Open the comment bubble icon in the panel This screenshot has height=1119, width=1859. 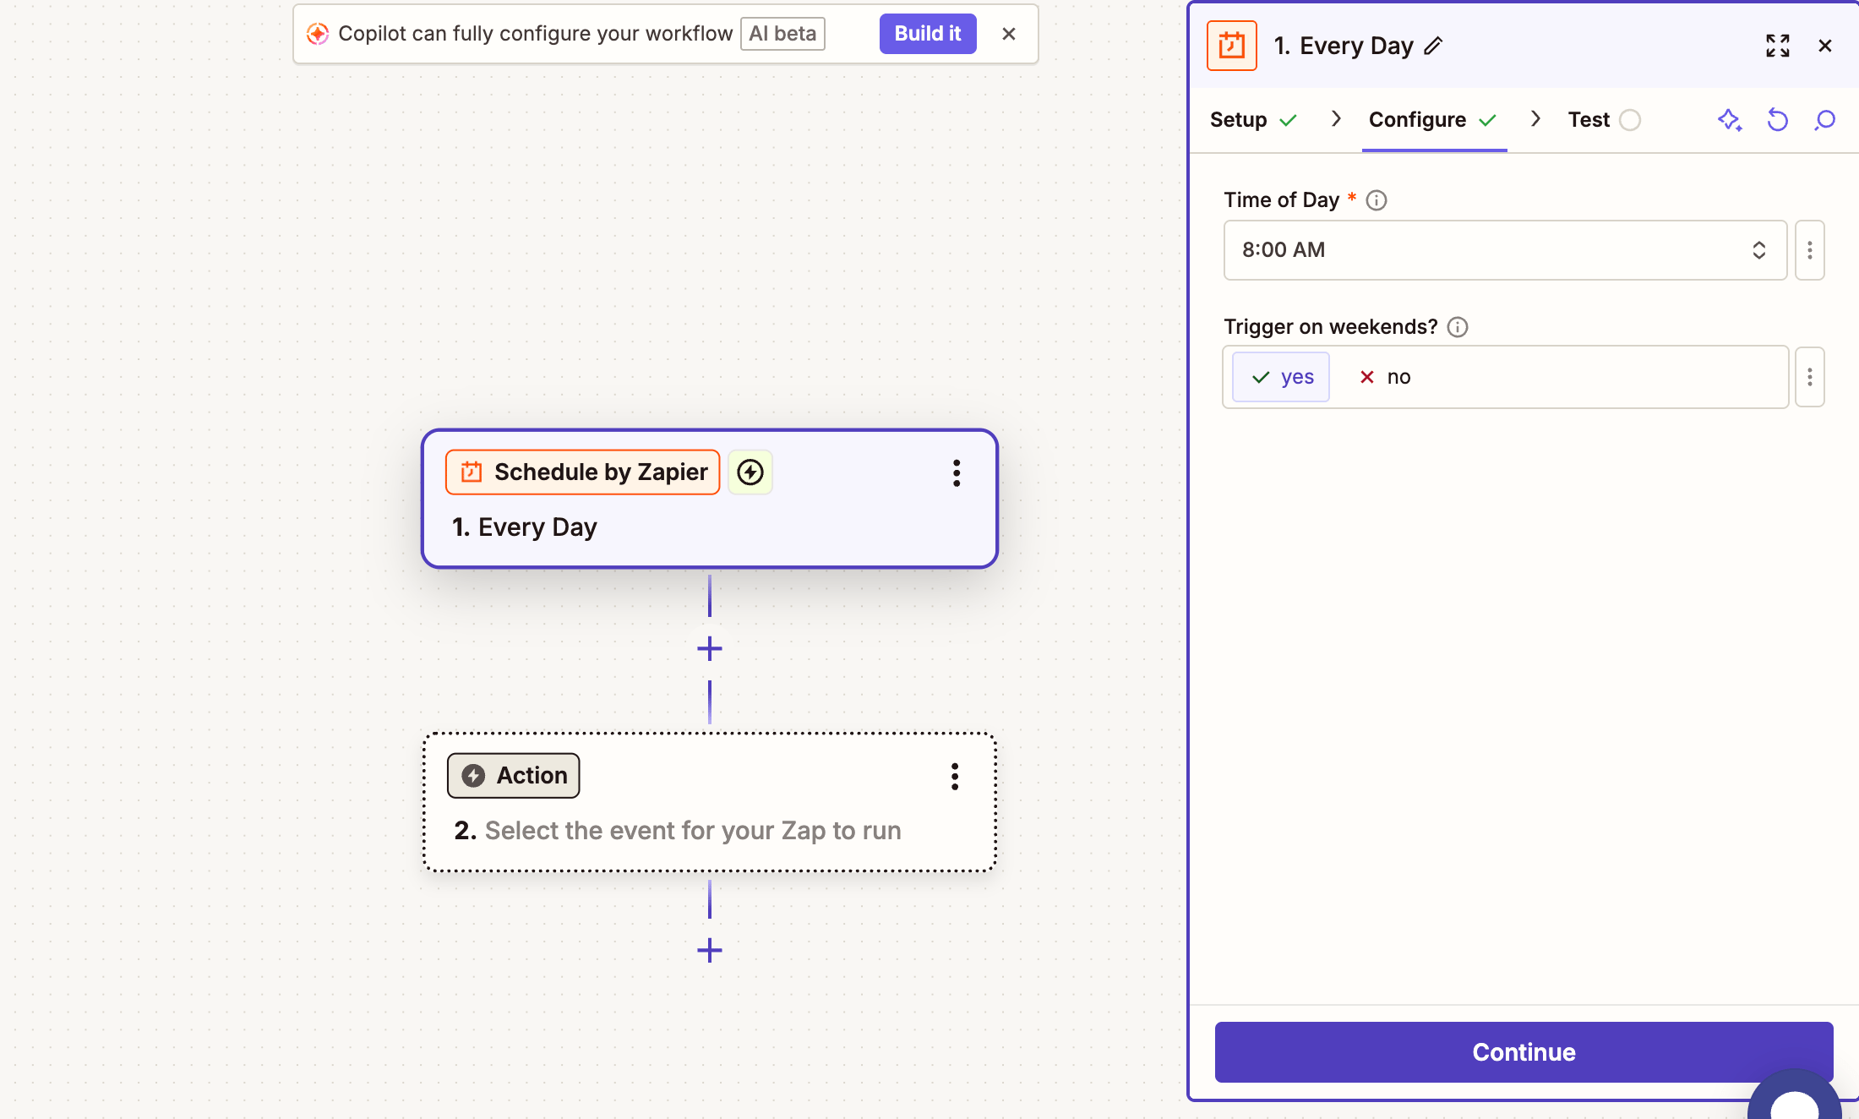(x=1825, y=120)
